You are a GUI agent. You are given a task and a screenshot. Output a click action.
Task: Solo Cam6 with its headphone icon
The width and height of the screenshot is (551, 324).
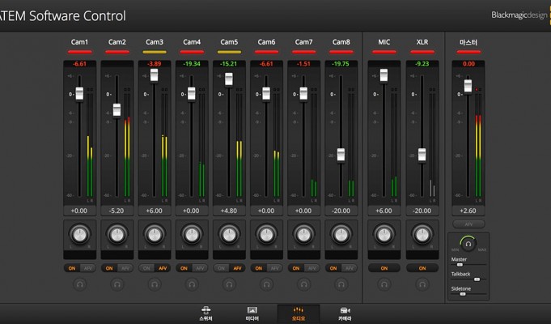tap(266, 283)
